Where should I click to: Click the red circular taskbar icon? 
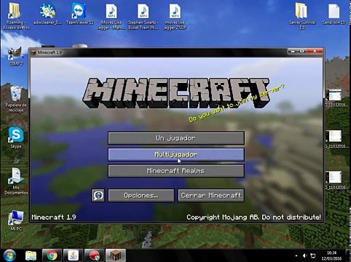[95, 255]
